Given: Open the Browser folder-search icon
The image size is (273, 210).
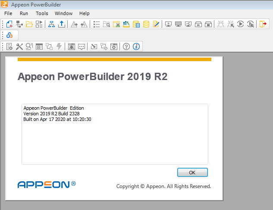Looking at the screenshot, I should pos(107,24).
